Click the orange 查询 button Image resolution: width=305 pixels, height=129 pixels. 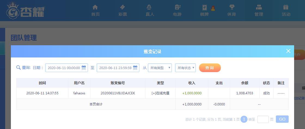click(x=210, y=68)
